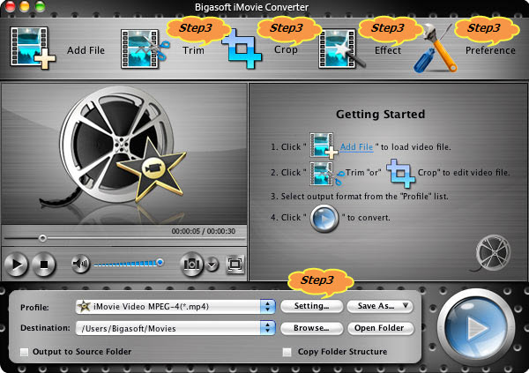The height and width of the screenshot is (373, 529).
Task: Take a snapshot with camera icon
Action: [191, 265]
